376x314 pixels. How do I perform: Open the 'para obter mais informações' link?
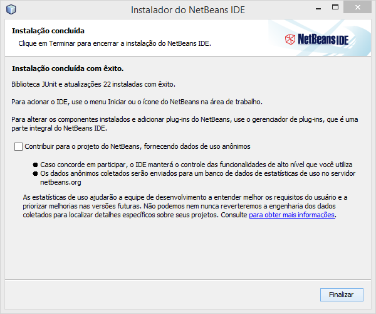coord(291,215)
